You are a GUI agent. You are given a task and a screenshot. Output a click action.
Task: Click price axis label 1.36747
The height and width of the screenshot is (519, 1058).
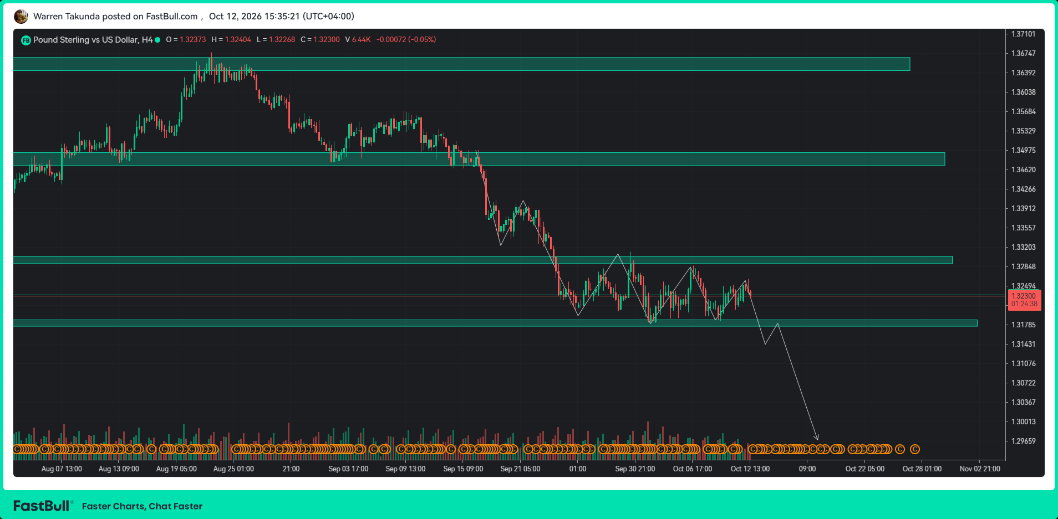pos(1023,54)
